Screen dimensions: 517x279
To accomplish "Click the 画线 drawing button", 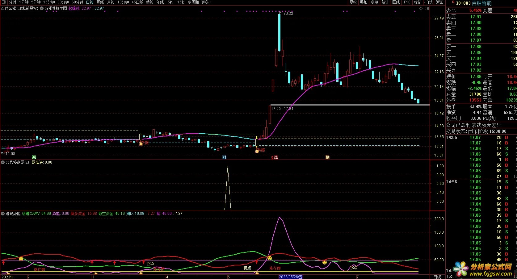I will click(x=396, y=2).
